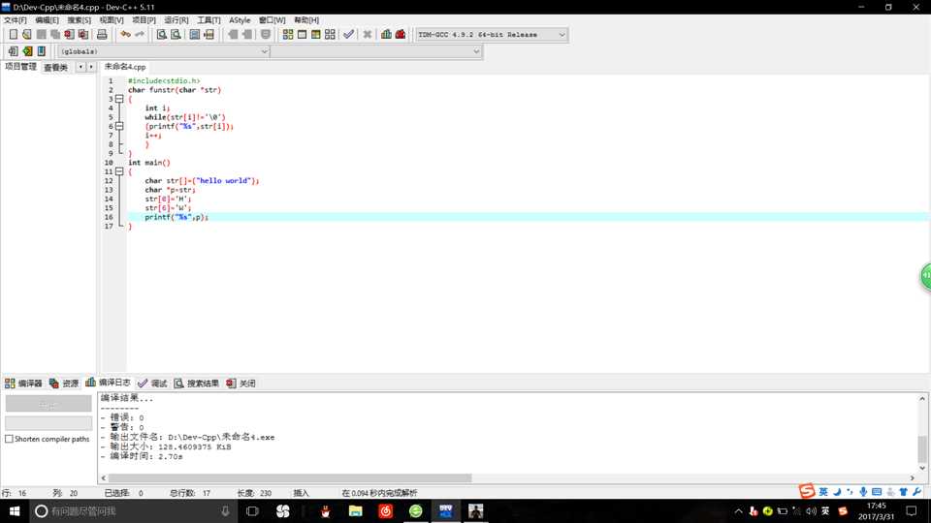Undo the last edit

[125, 35]
